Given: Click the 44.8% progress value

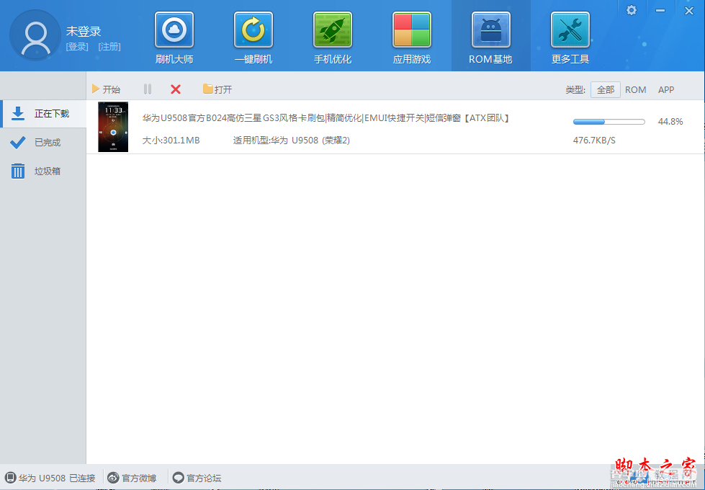Looking at the screenshot, I should tap(670, 122).
